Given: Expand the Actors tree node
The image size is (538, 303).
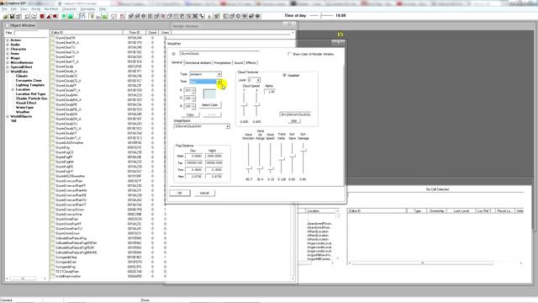Looking at the screenshot, I should 8,40.
